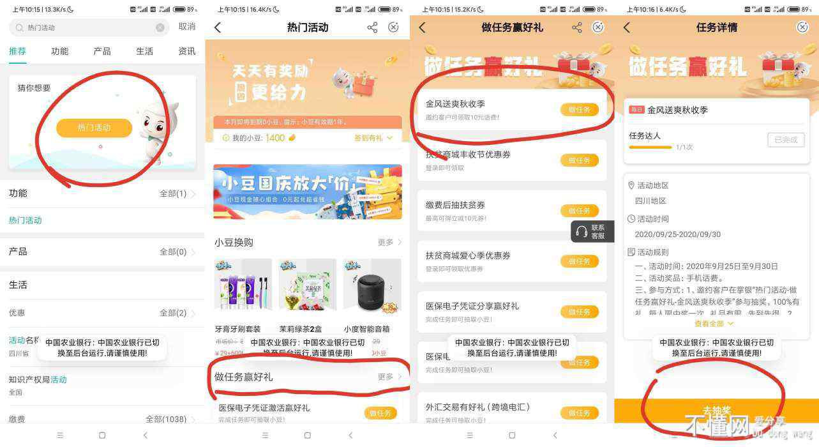Switch to the 产品 tab

click(102, 51)
